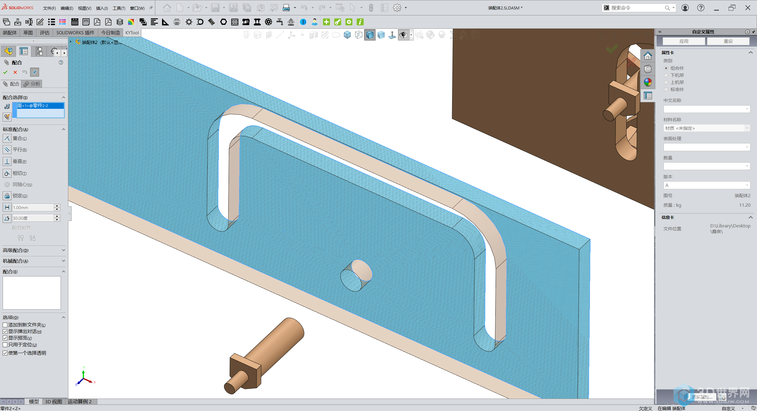Open the Custom Properties task pane icon

pyautogui.click(x=648, y=96)
